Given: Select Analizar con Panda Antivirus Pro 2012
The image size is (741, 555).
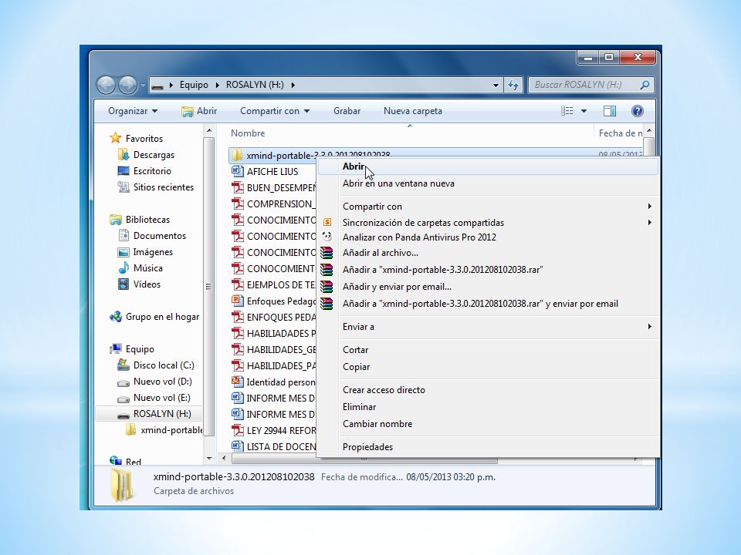Looking at the screenshot, I should (x=488, y=237).
